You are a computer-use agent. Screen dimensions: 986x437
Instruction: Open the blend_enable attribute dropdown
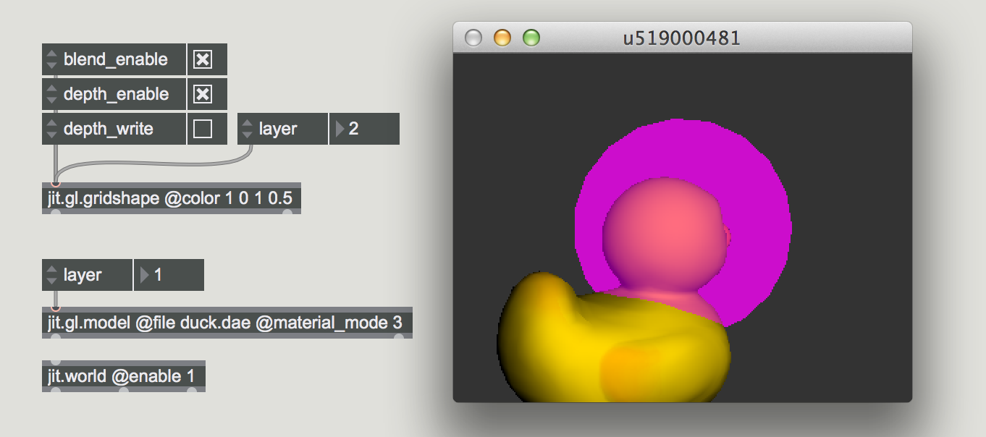pos(114,59)
